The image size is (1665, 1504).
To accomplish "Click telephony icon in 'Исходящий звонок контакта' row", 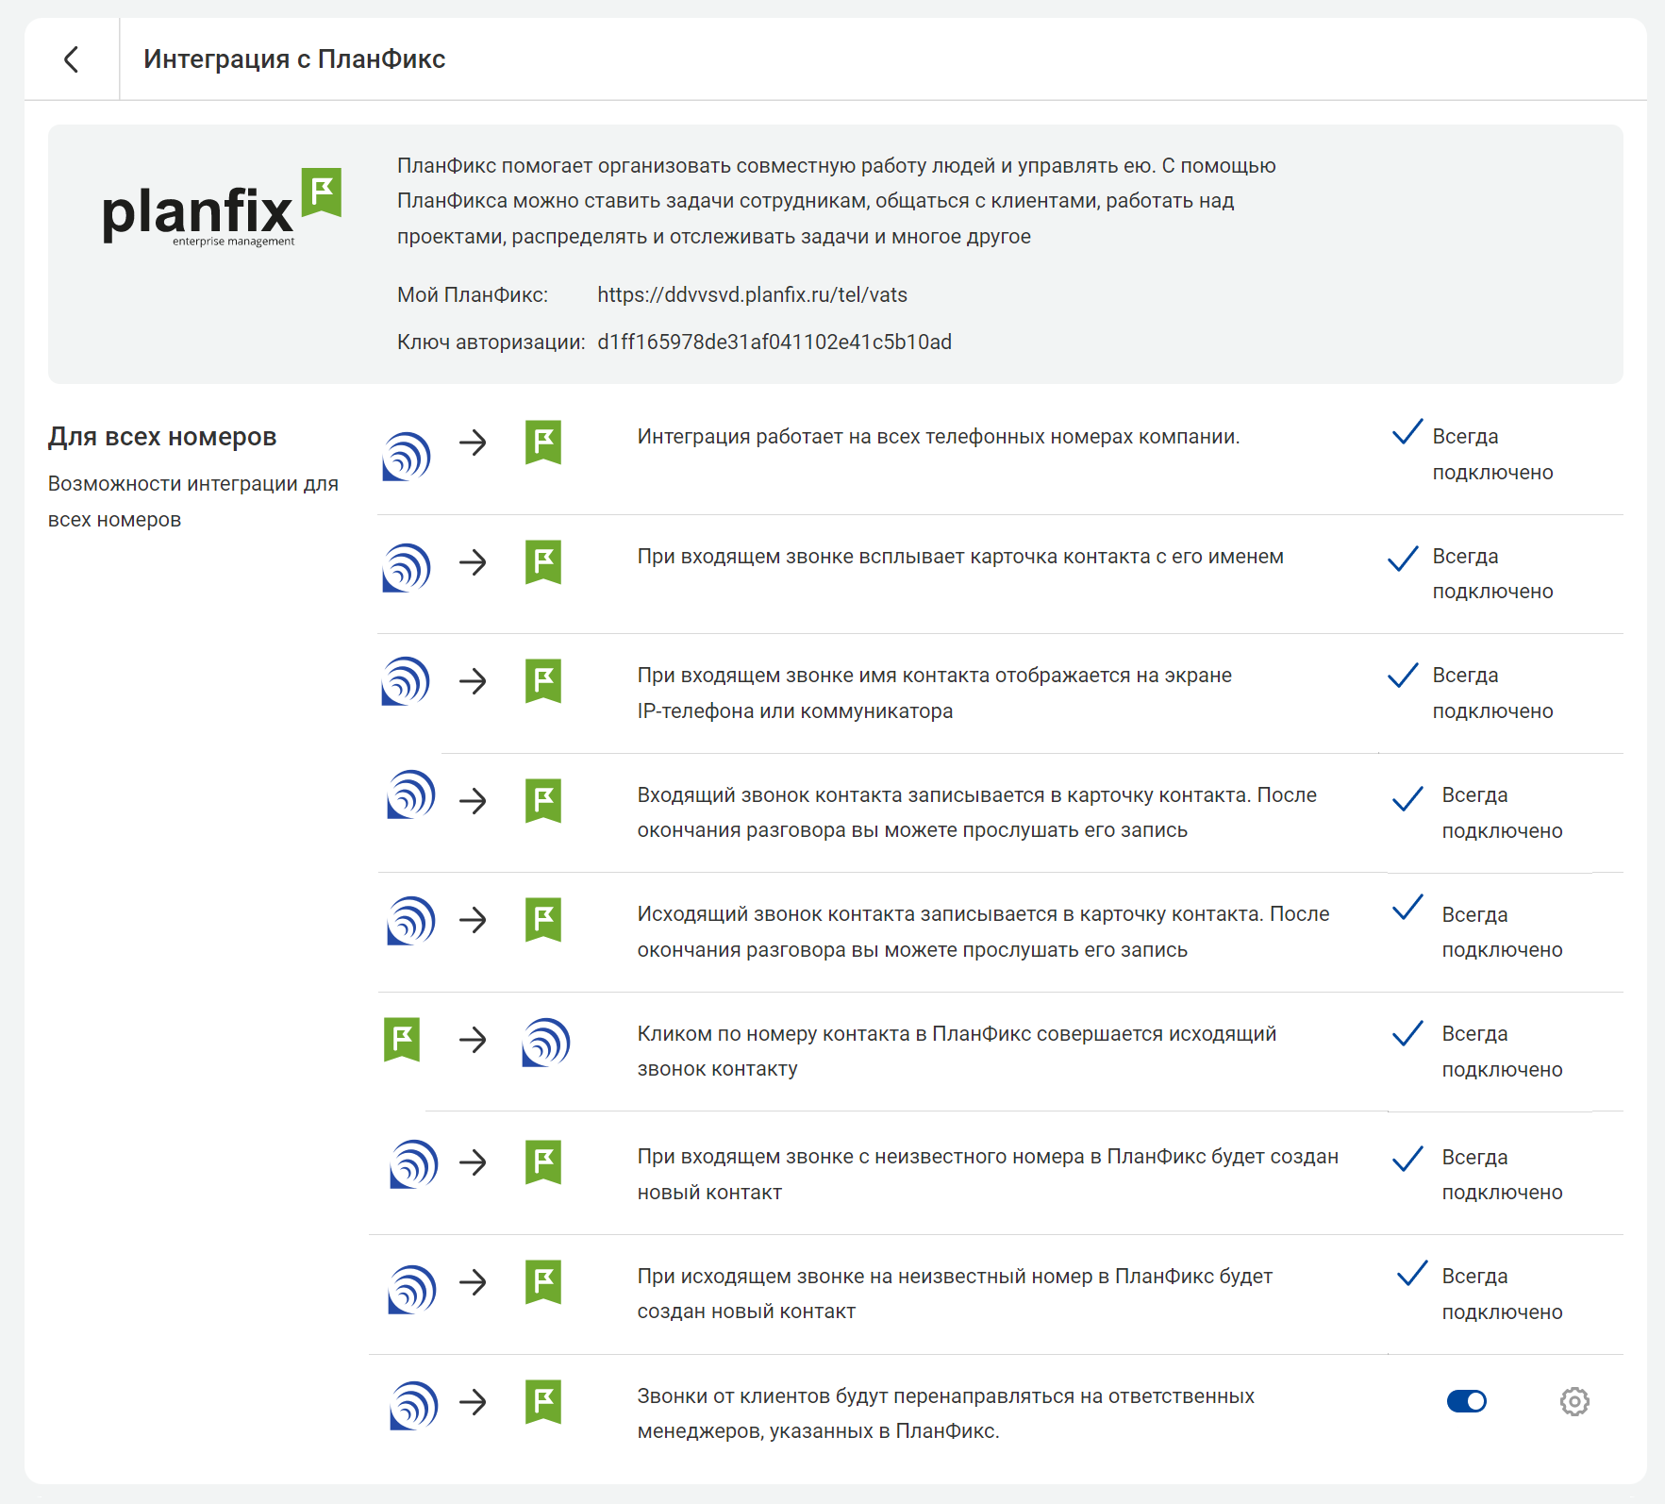I will (411, 920).
